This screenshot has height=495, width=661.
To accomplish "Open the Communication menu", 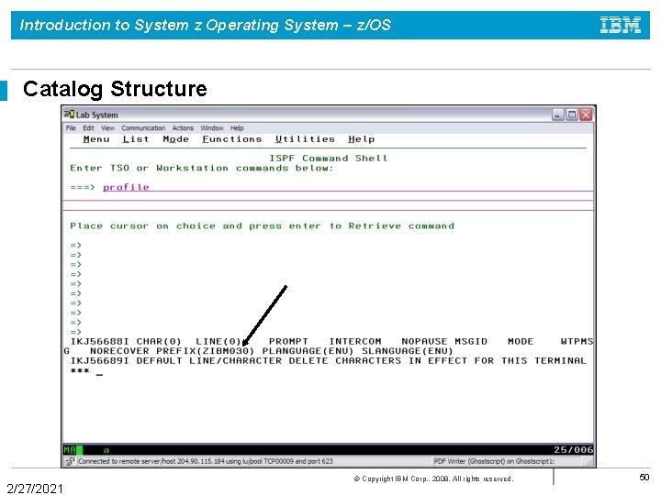I will coord(143,128).
